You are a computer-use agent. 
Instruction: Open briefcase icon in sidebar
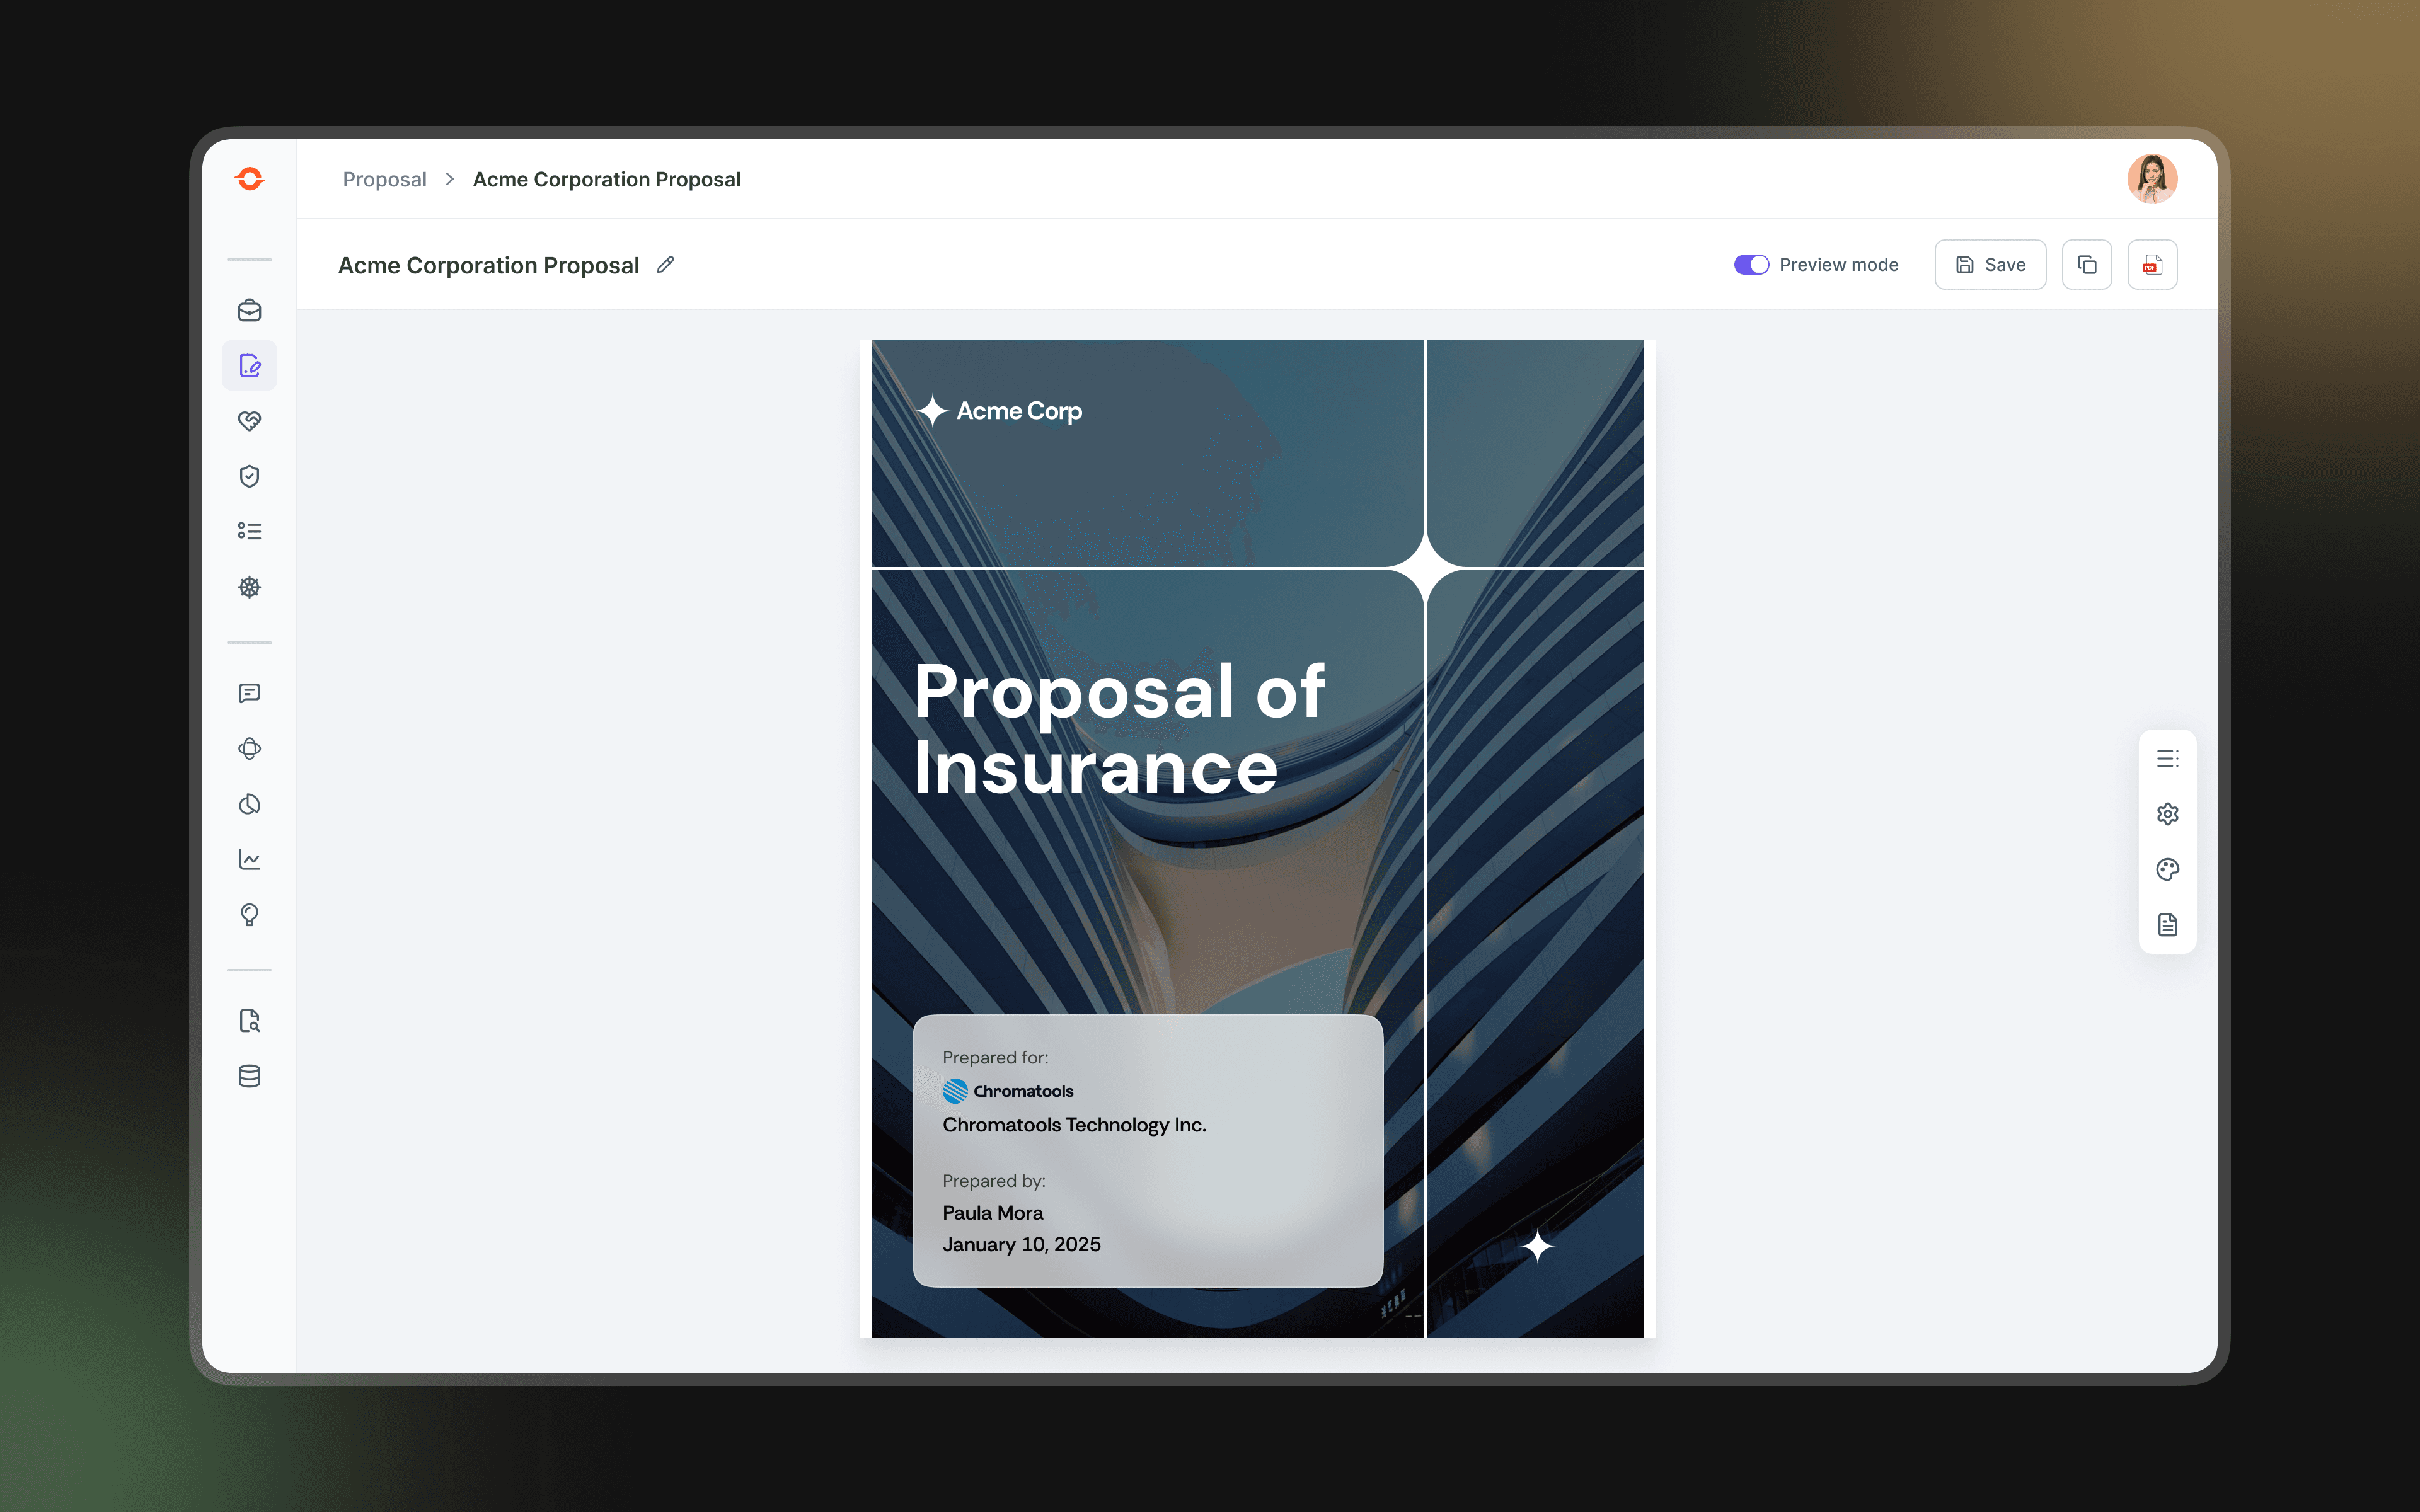249,310
